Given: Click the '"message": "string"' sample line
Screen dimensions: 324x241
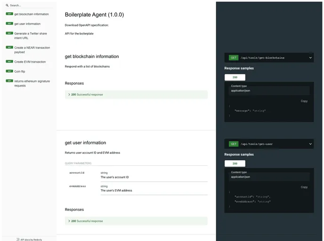Looking at the screenshot, I should click(x=250, y=111).
